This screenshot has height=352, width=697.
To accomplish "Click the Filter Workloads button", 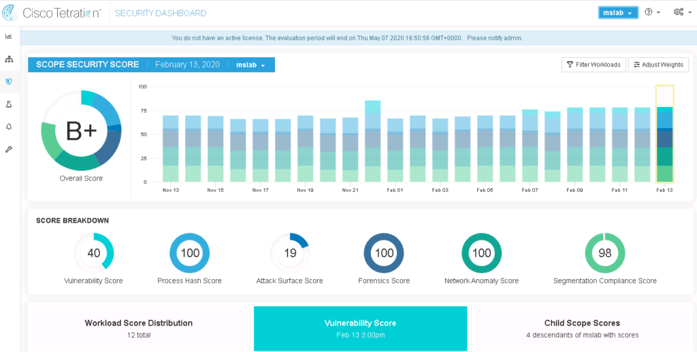I will click(x=593, y=65).
